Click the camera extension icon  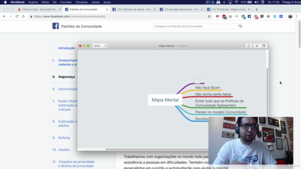tap(230, 16)
